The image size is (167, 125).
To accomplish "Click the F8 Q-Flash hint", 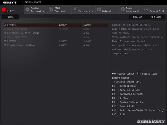I will pyautogui.click(x=121, y=98).
